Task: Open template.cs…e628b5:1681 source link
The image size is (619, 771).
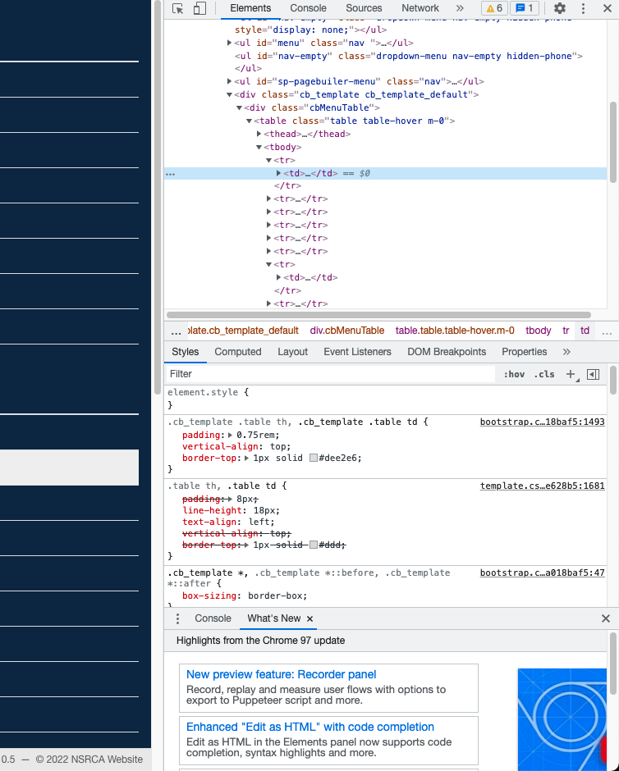Action: [542, 486]
